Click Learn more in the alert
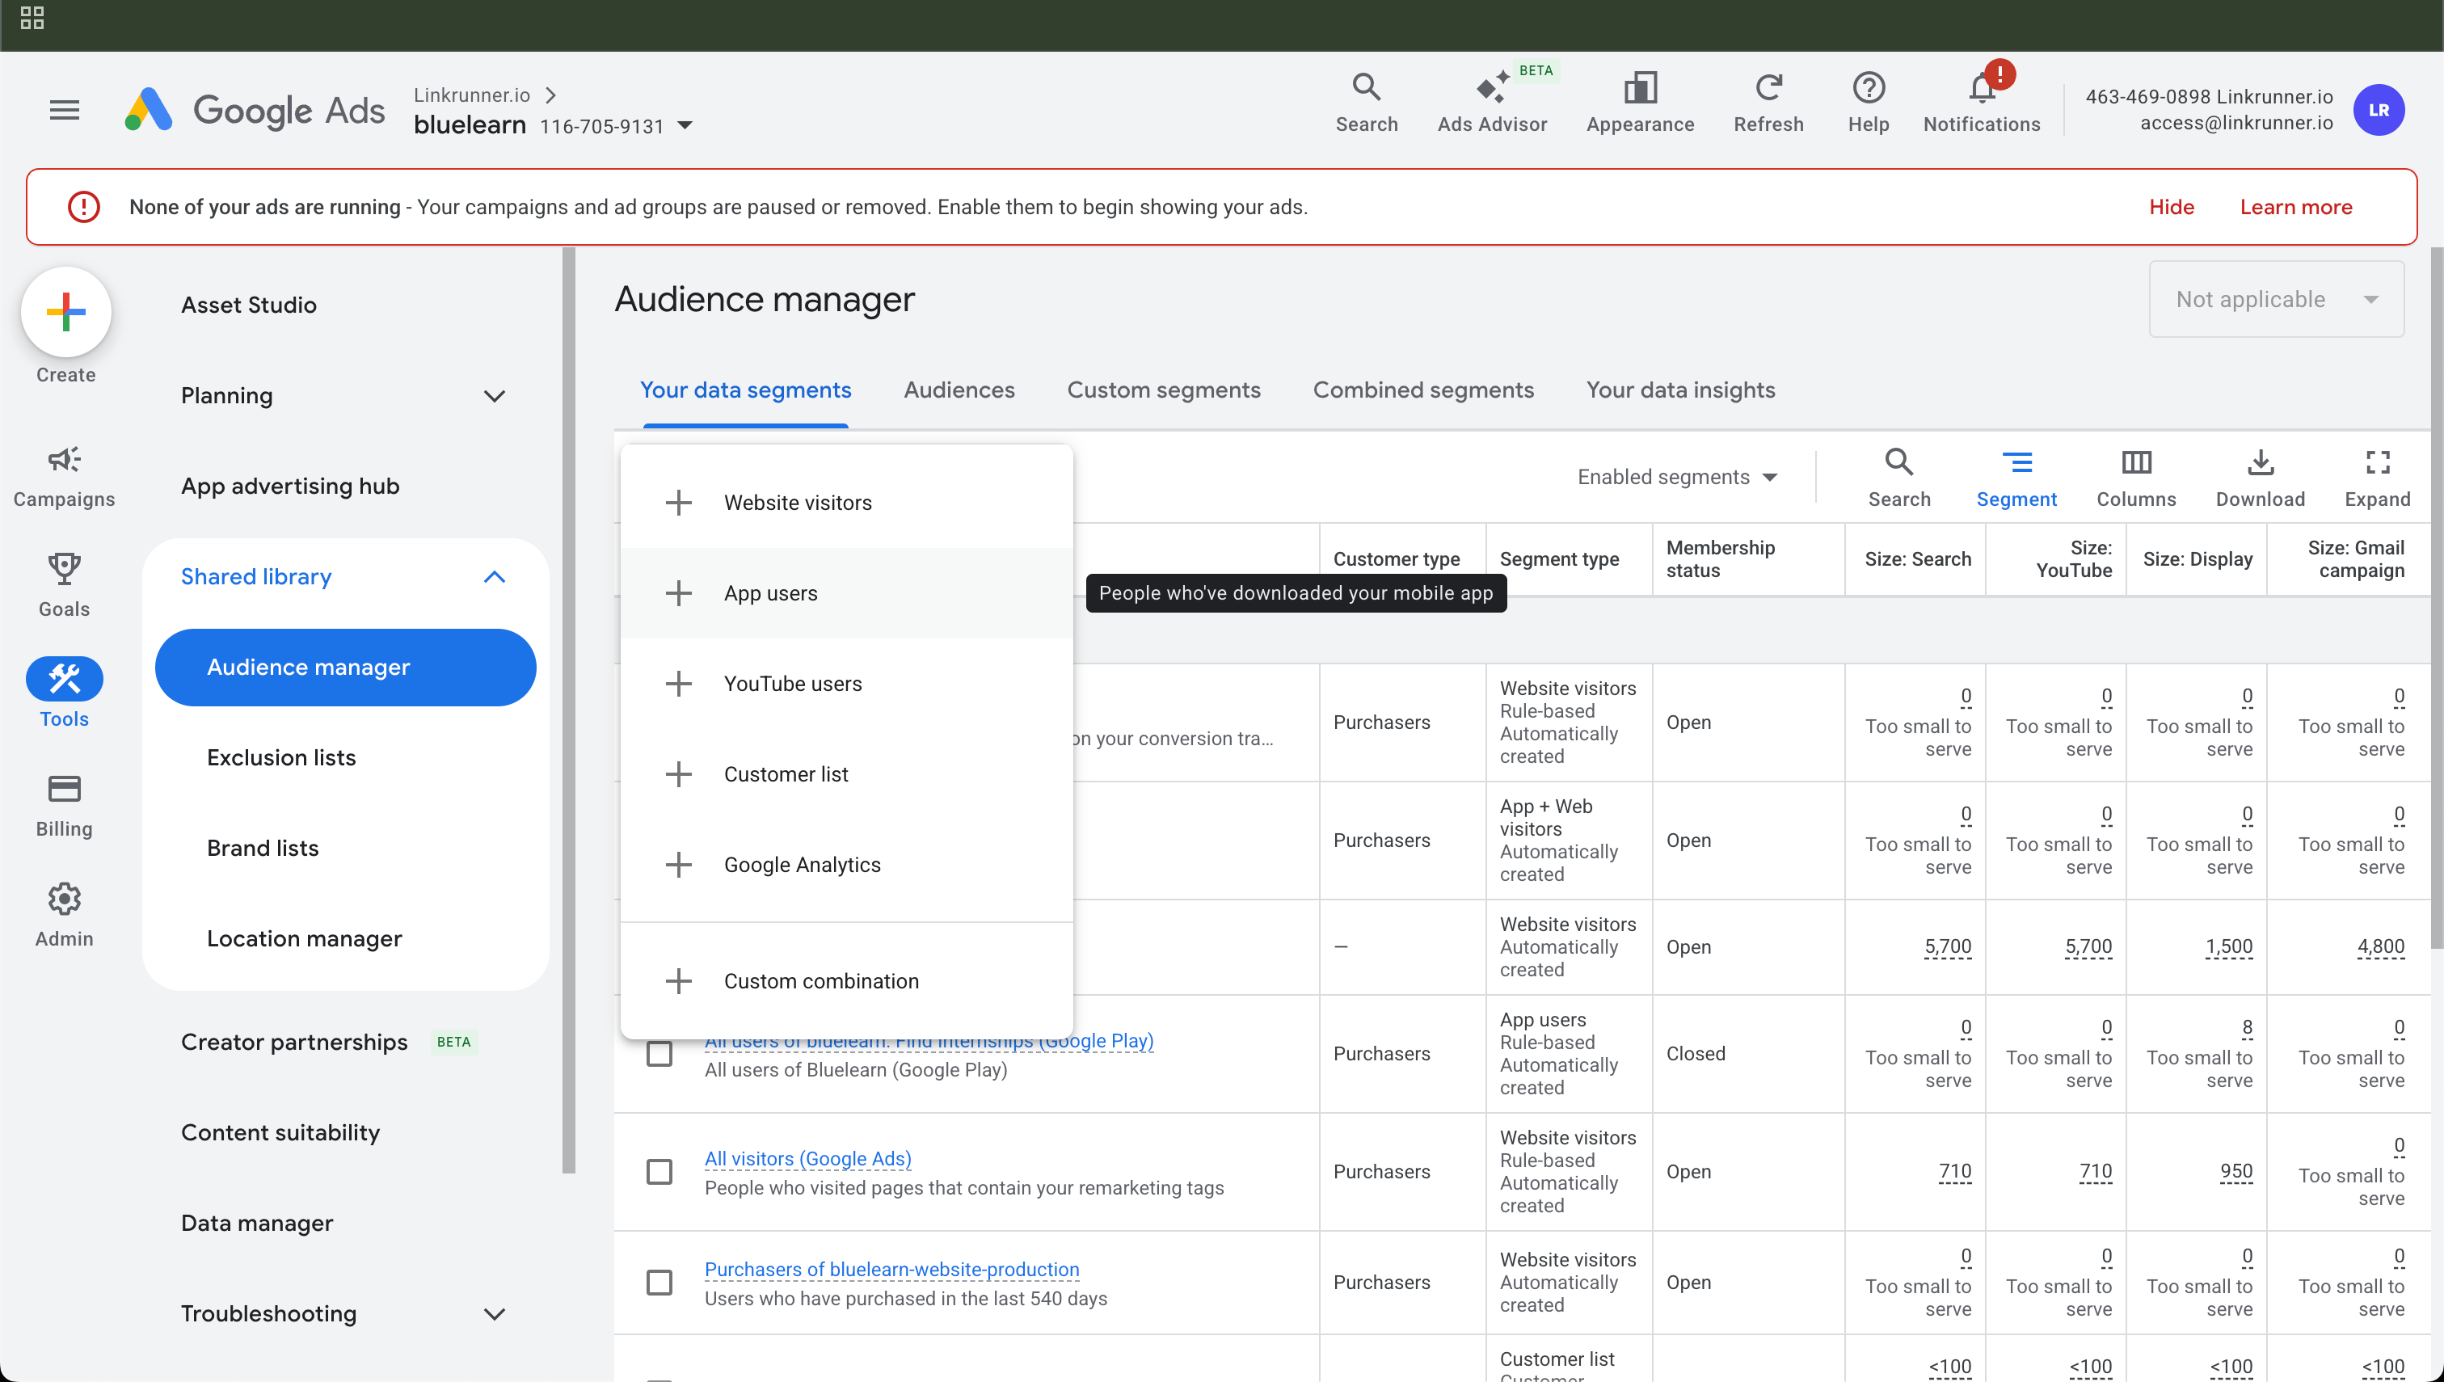 coord(2295,207)
